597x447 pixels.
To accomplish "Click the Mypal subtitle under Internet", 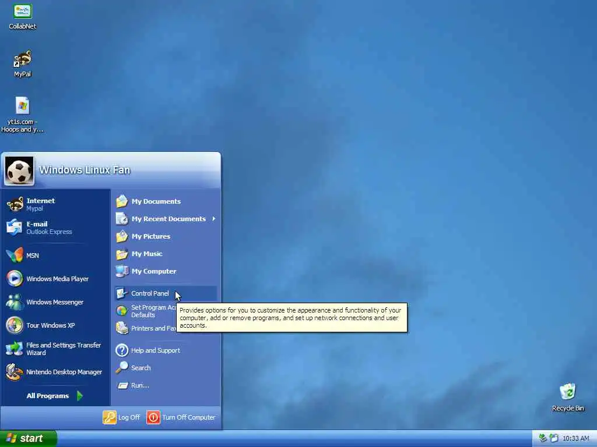I will click(34, 208).
